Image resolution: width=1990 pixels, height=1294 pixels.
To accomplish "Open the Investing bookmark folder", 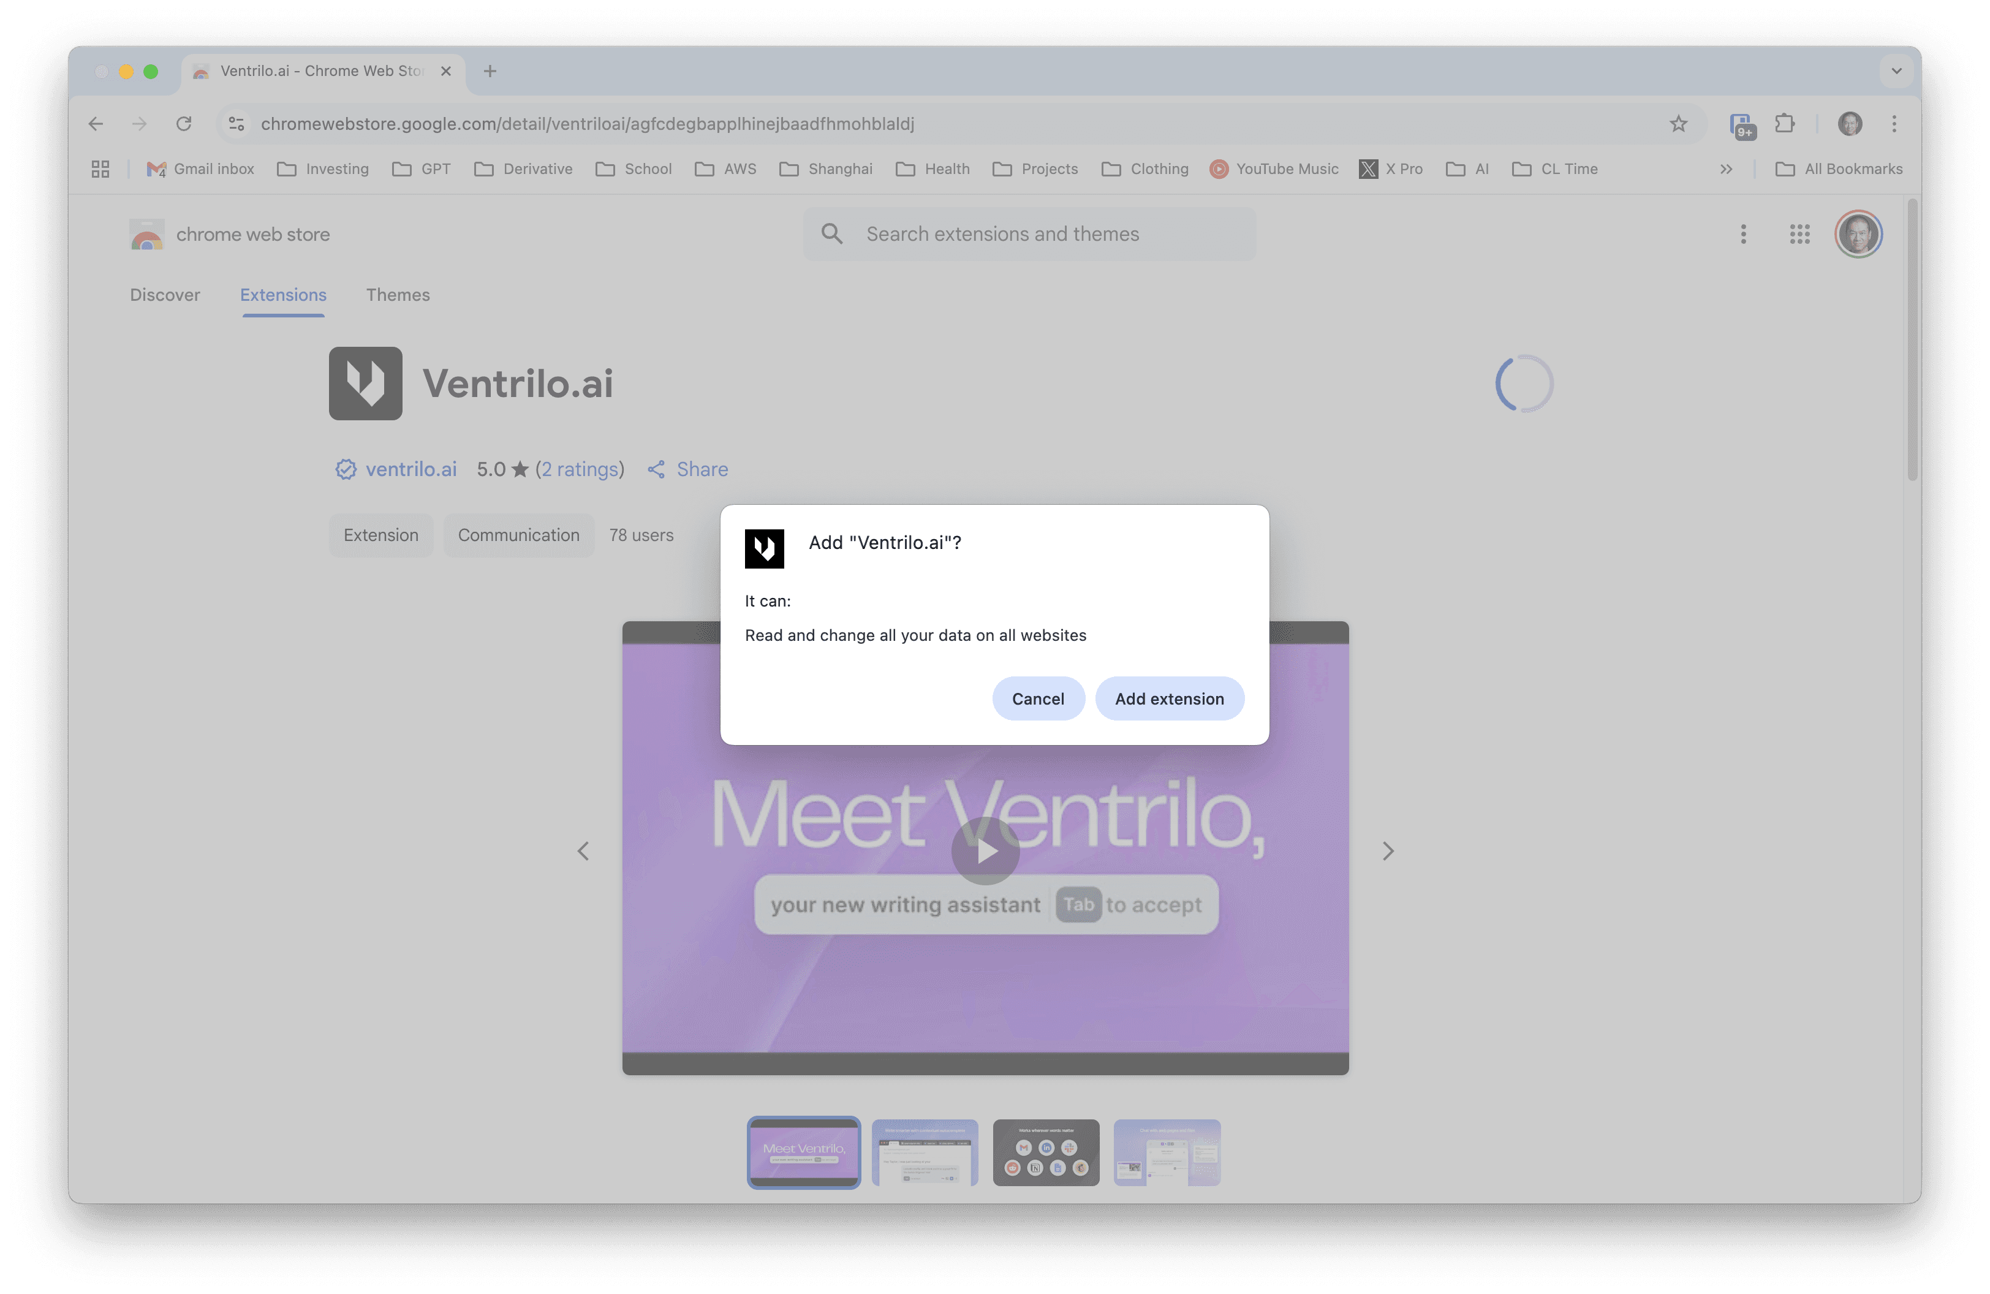I will click(x=323, y=169).
